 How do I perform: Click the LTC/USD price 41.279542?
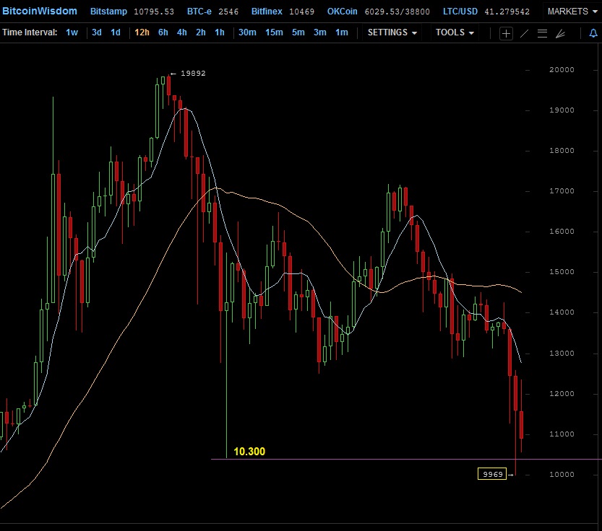pos(507,12)
